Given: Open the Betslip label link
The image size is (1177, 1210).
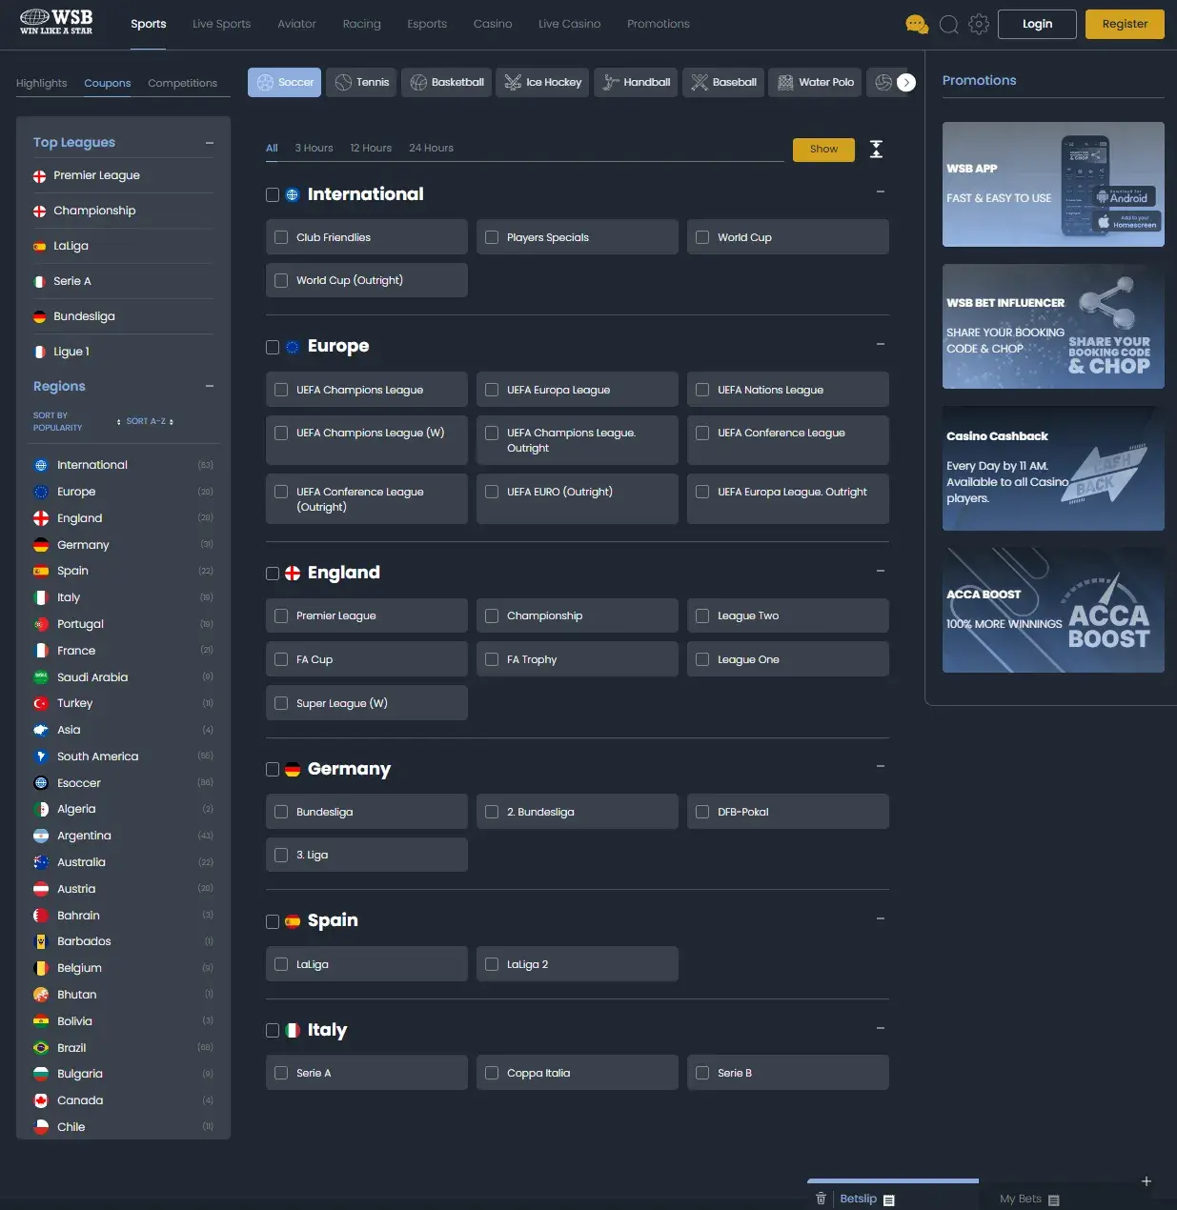Looking at the screenshot, I should click(x=858, y=1199).
